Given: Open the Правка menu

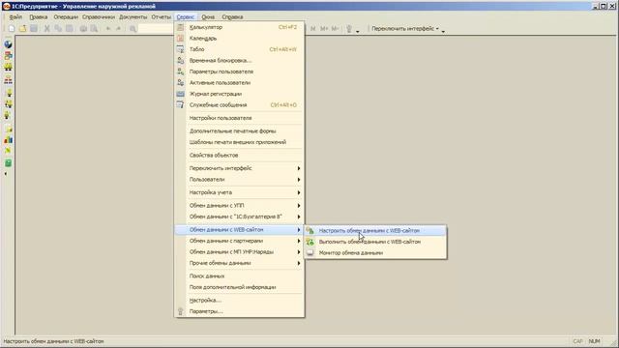Looking at the screenshot, I should pos(39,17).
